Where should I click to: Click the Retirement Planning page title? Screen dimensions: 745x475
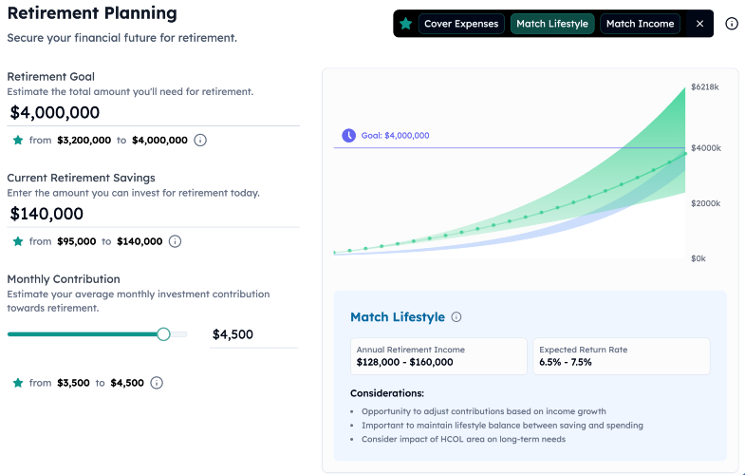(92, 13)
